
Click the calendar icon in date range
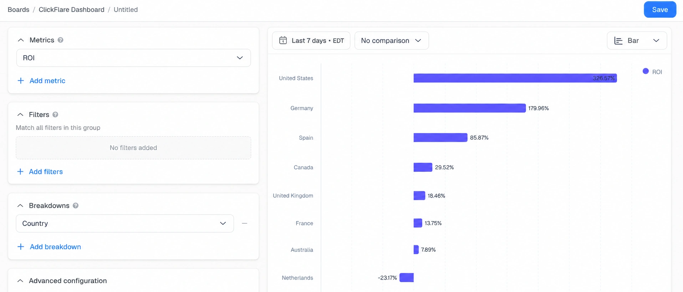(283, 41)
